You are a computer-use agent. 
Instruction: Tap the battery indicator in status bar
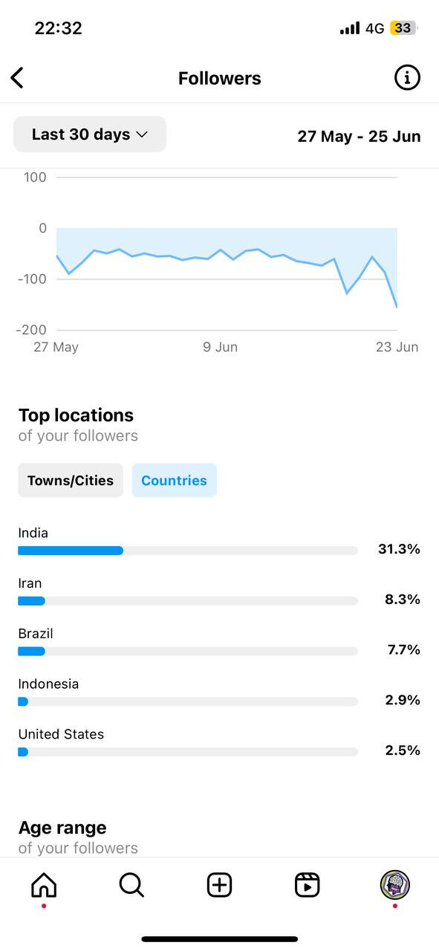[x=403, y=28]
